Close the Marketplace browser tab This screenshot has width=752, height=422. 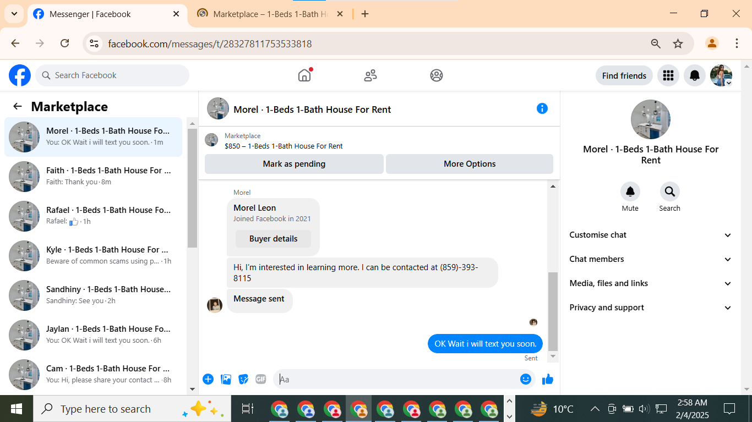point(340,14)
